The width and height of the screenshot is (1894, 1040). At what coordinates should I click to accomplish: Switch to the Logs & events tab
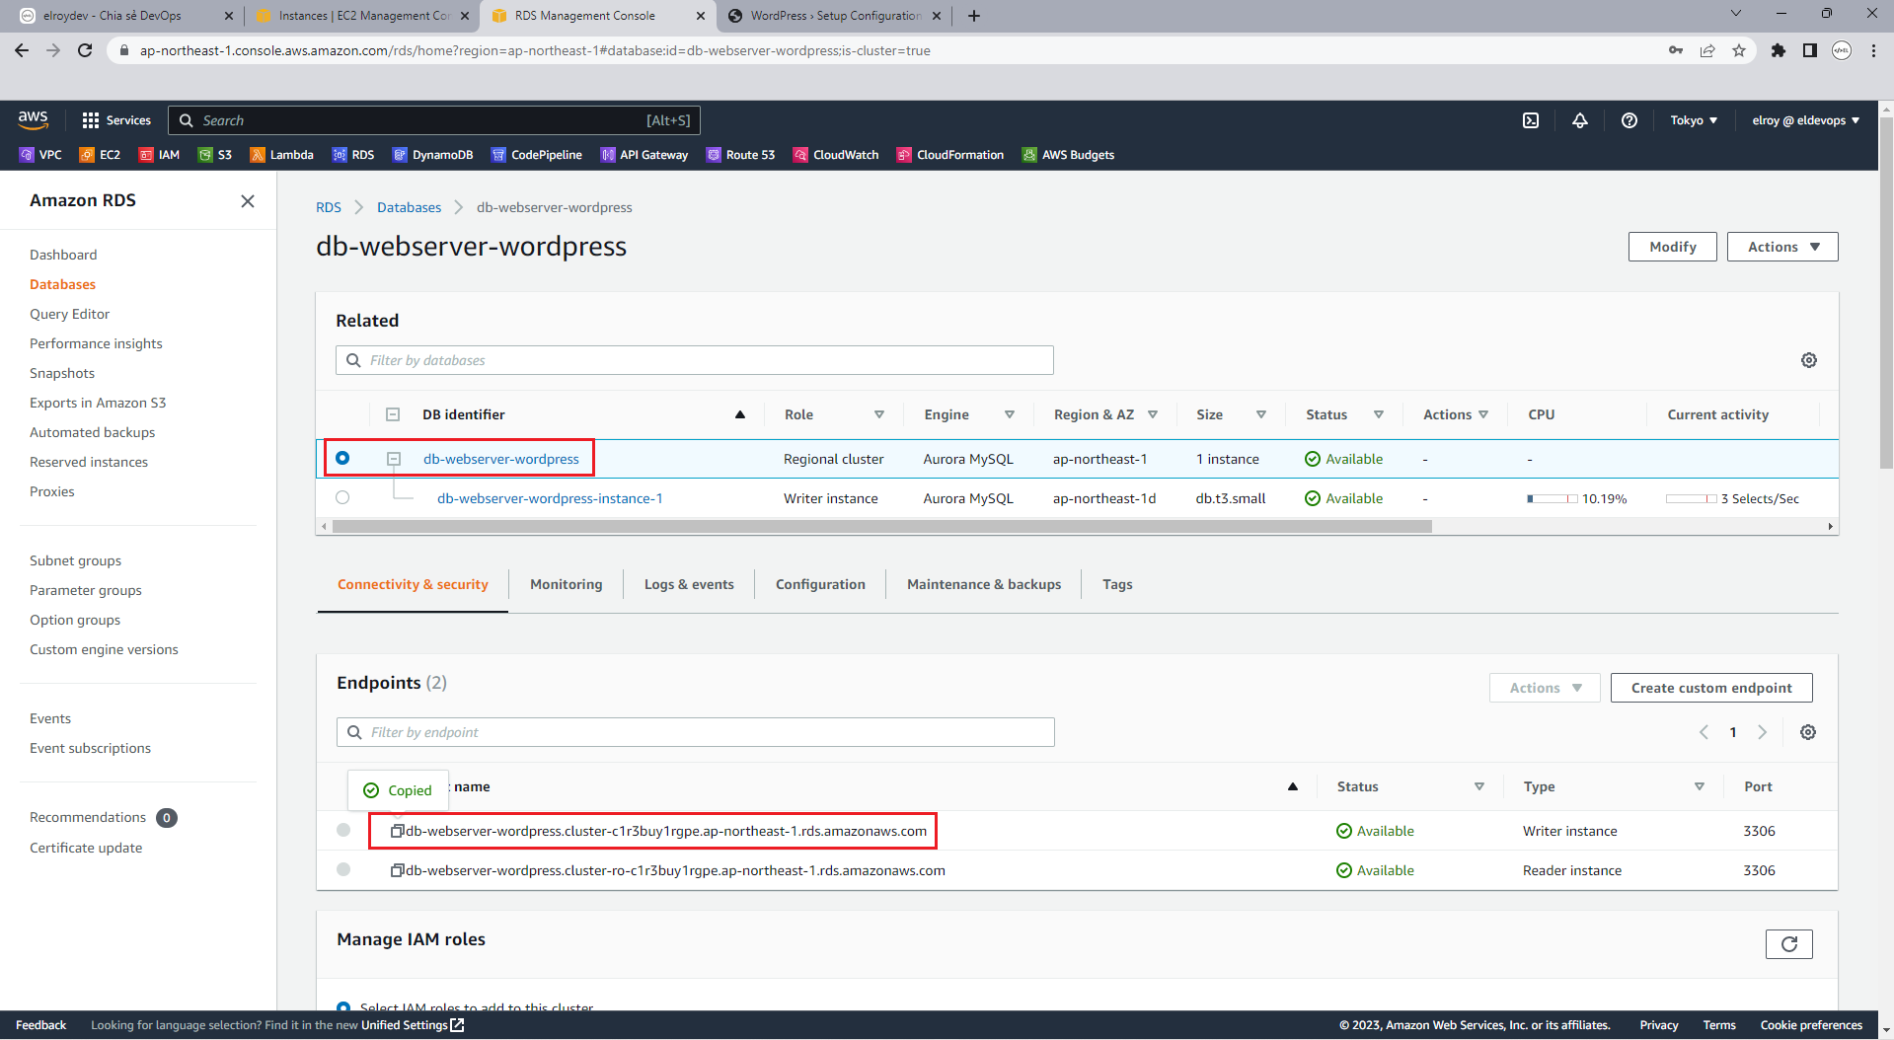click(689, 584)
